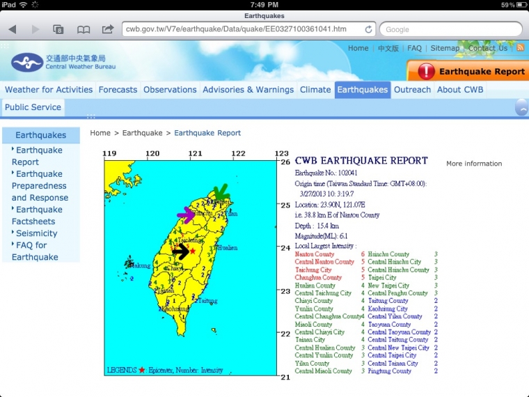This screenshot has width=529, height=397.
Task: Click the More information link
Action: [474, 164]
